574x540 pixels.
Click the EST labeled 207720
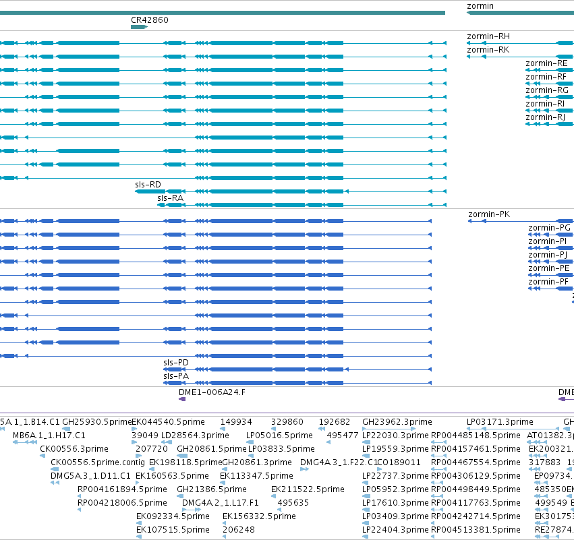pyautogui.click(x=152, y=449)
